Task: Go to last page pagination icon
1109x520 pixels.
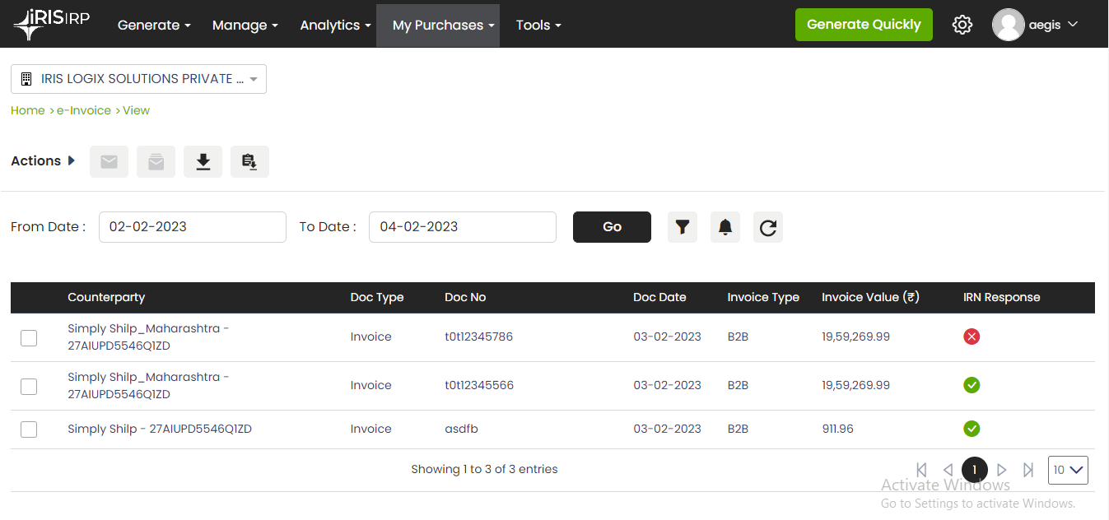Action: coord(1028,470)
